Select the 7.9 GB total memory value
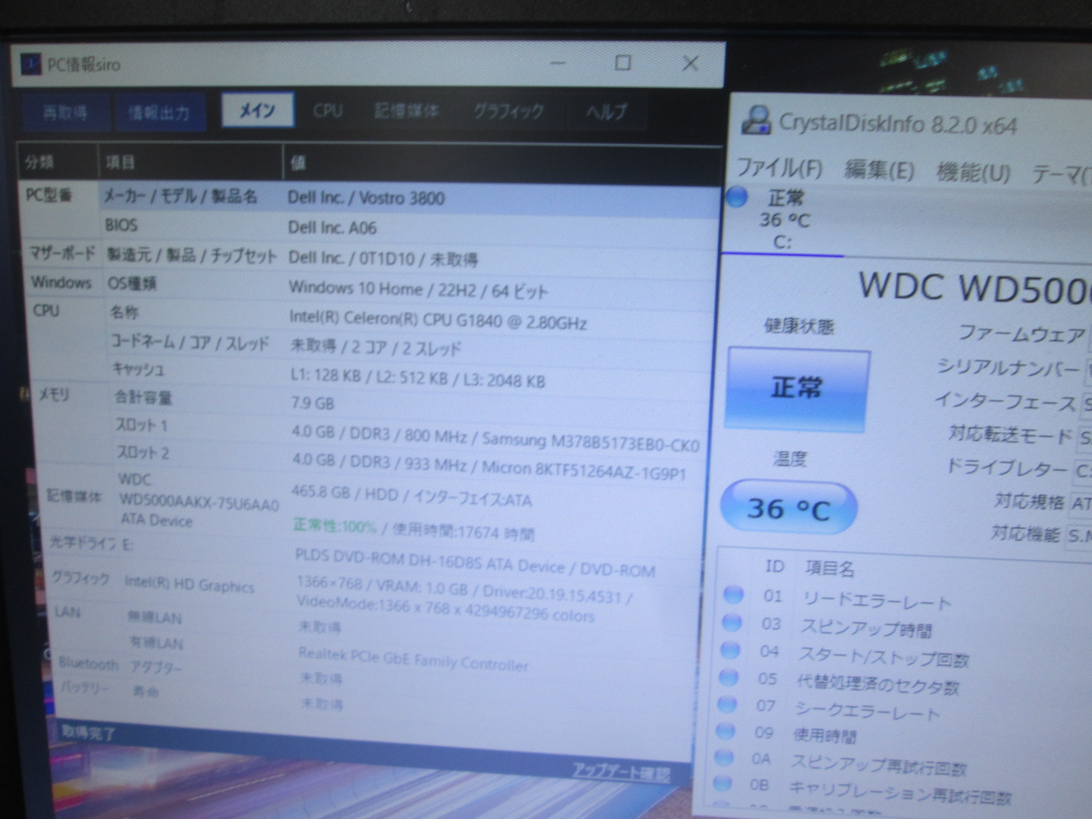1092x819 pixels. pos(313,403)
